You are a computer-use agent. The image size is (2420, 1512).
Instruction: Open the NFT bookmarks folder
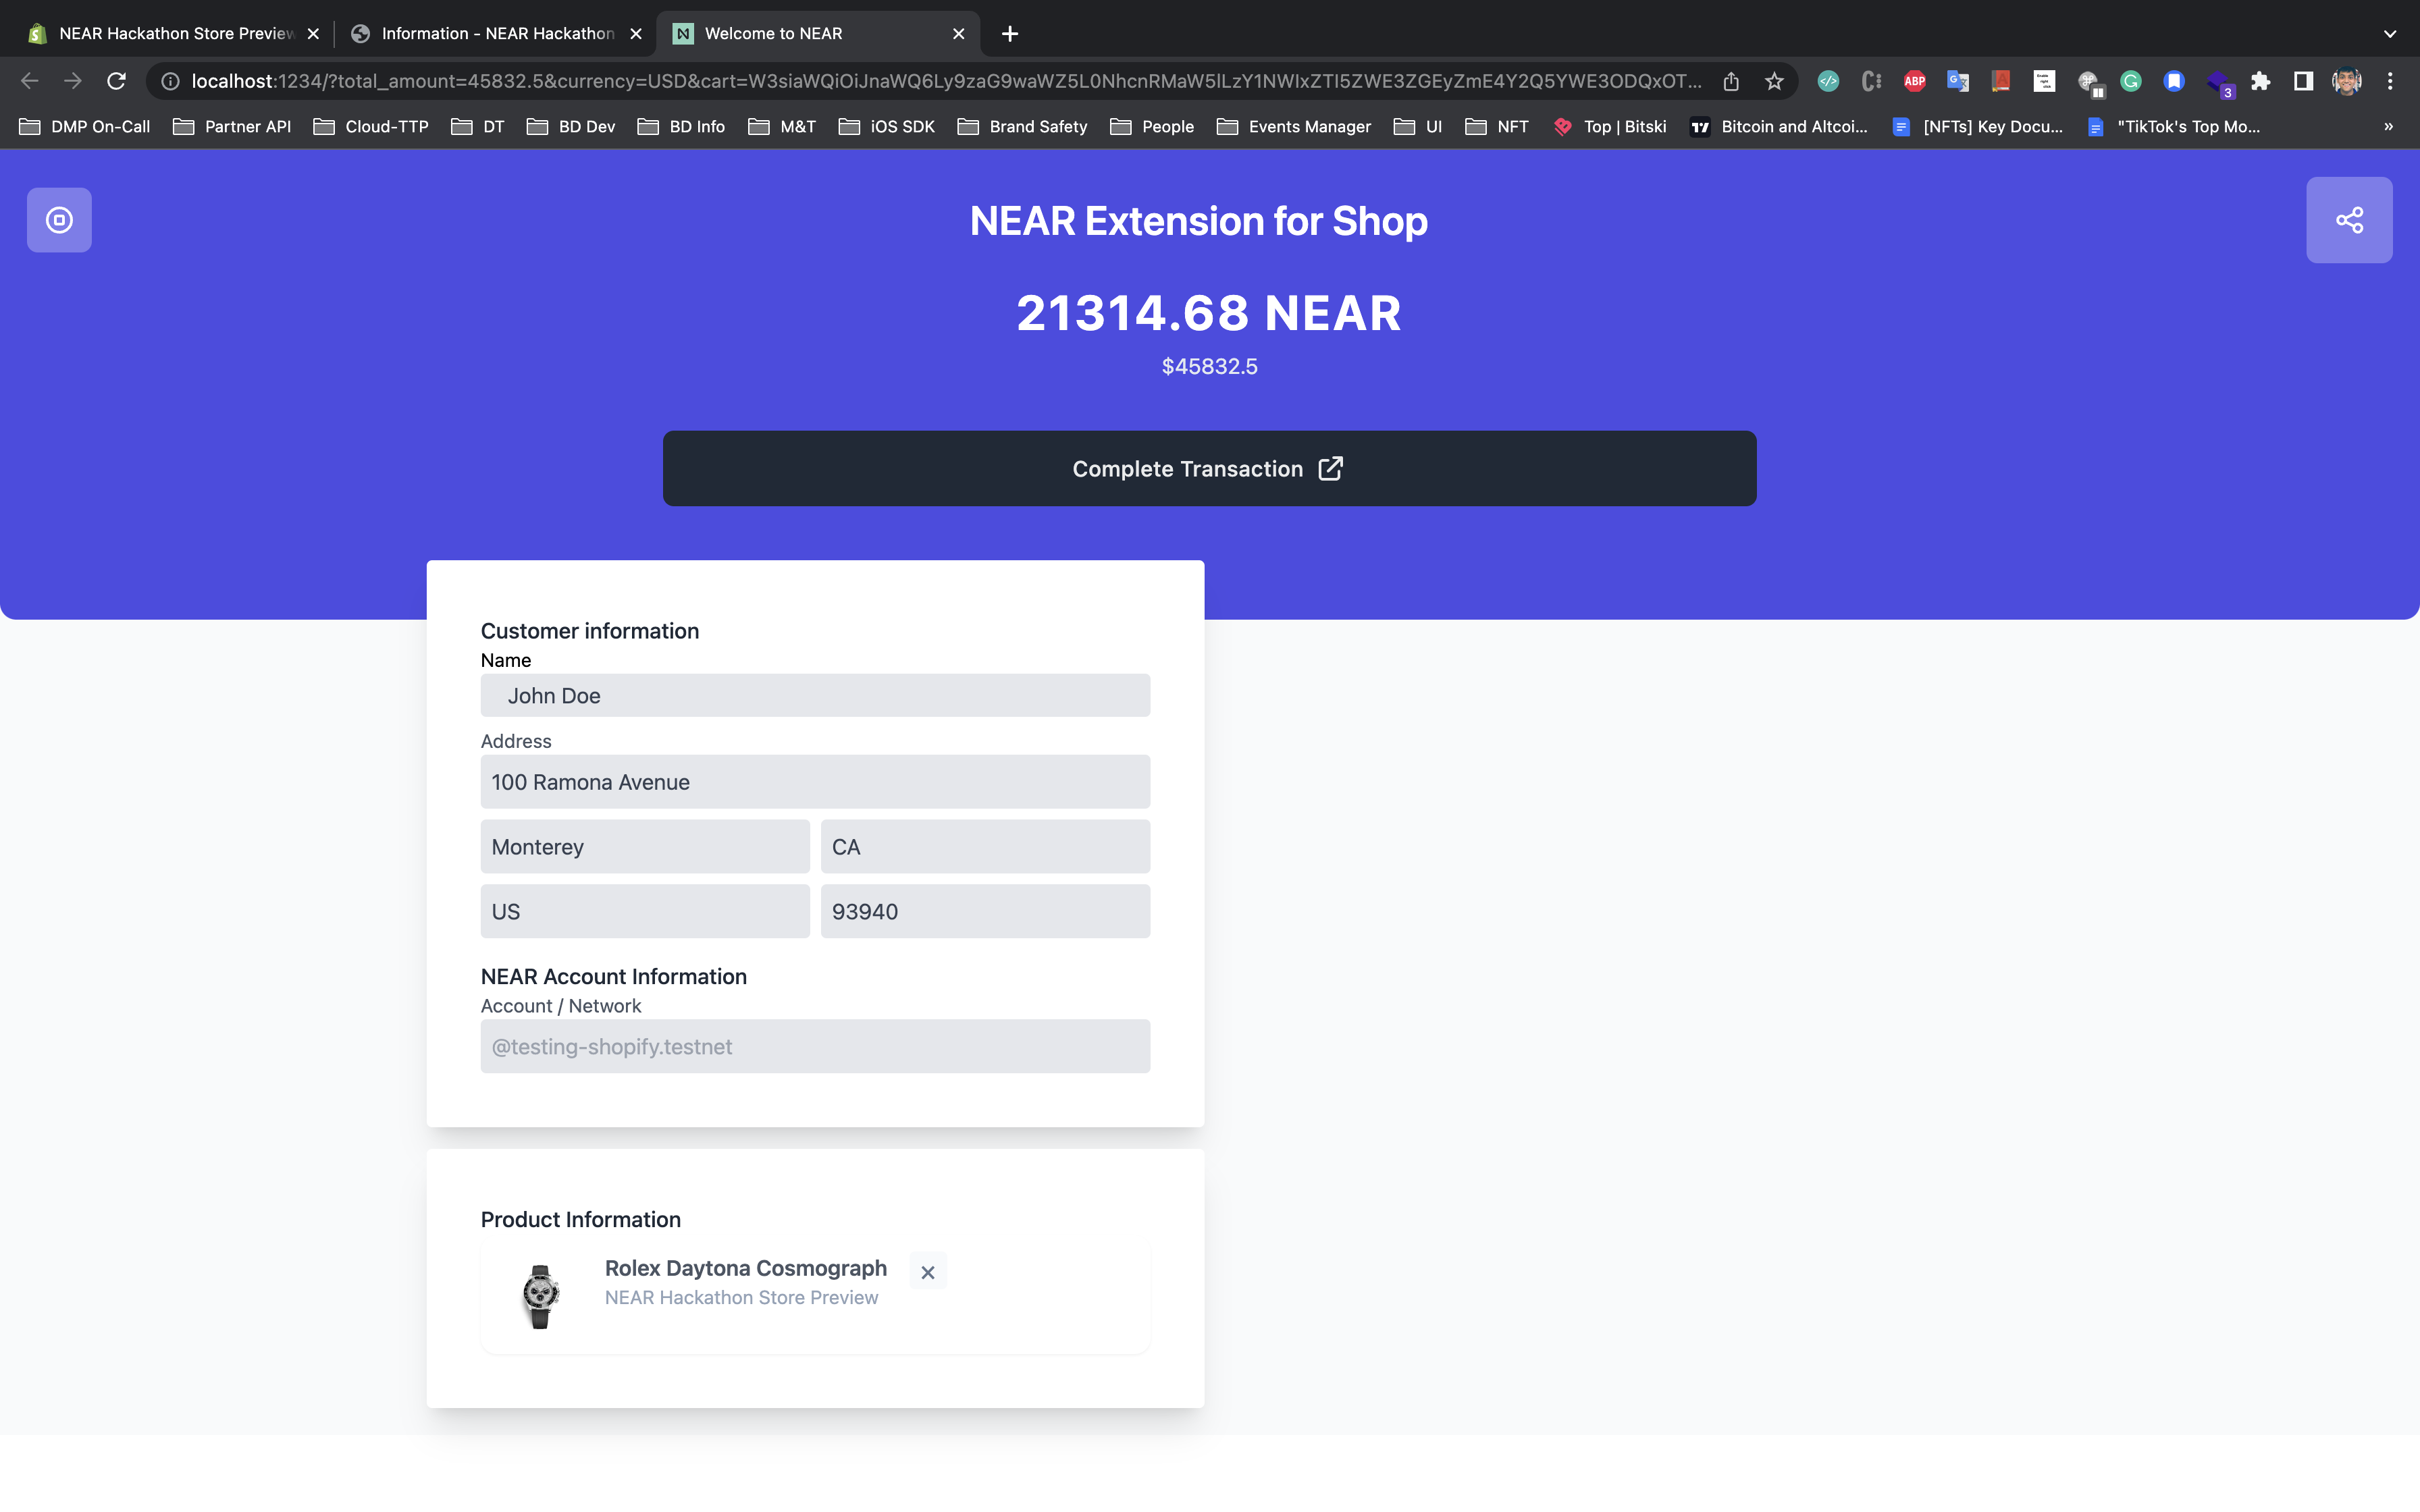(1497, 126)
